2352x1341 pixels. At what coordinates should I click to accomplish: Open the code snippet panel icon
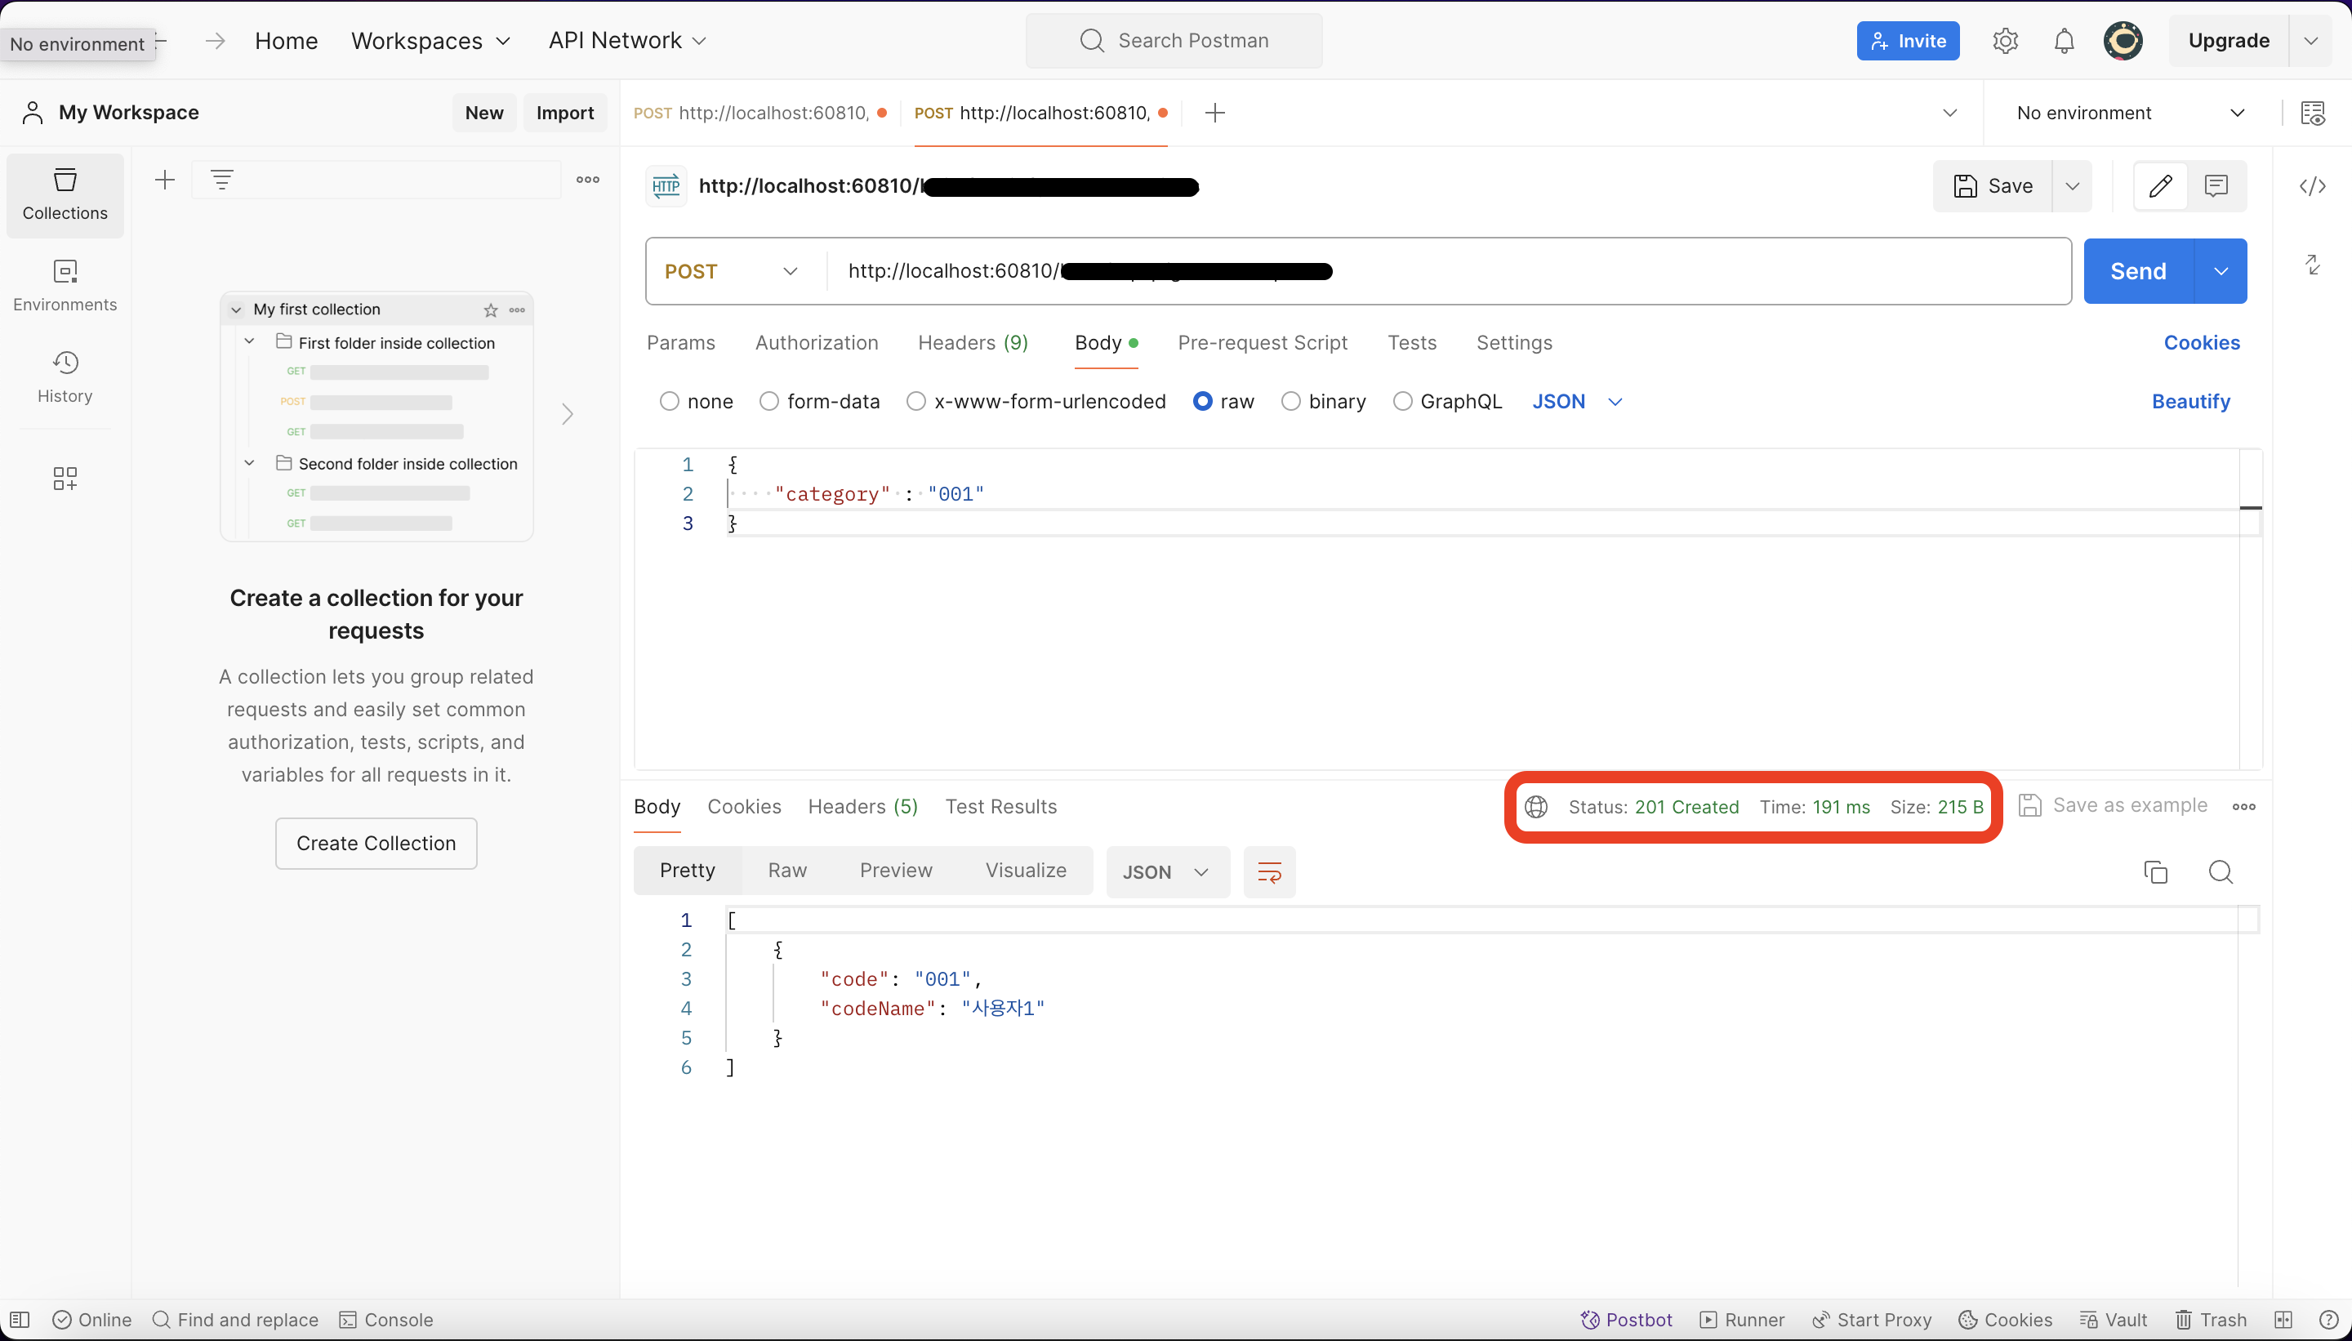(x=2313, y=187)
